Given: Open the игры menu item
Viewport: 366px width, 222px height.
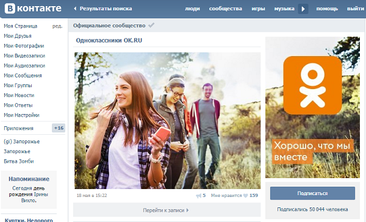Looking at the screenshot, I should pos(258,9).
